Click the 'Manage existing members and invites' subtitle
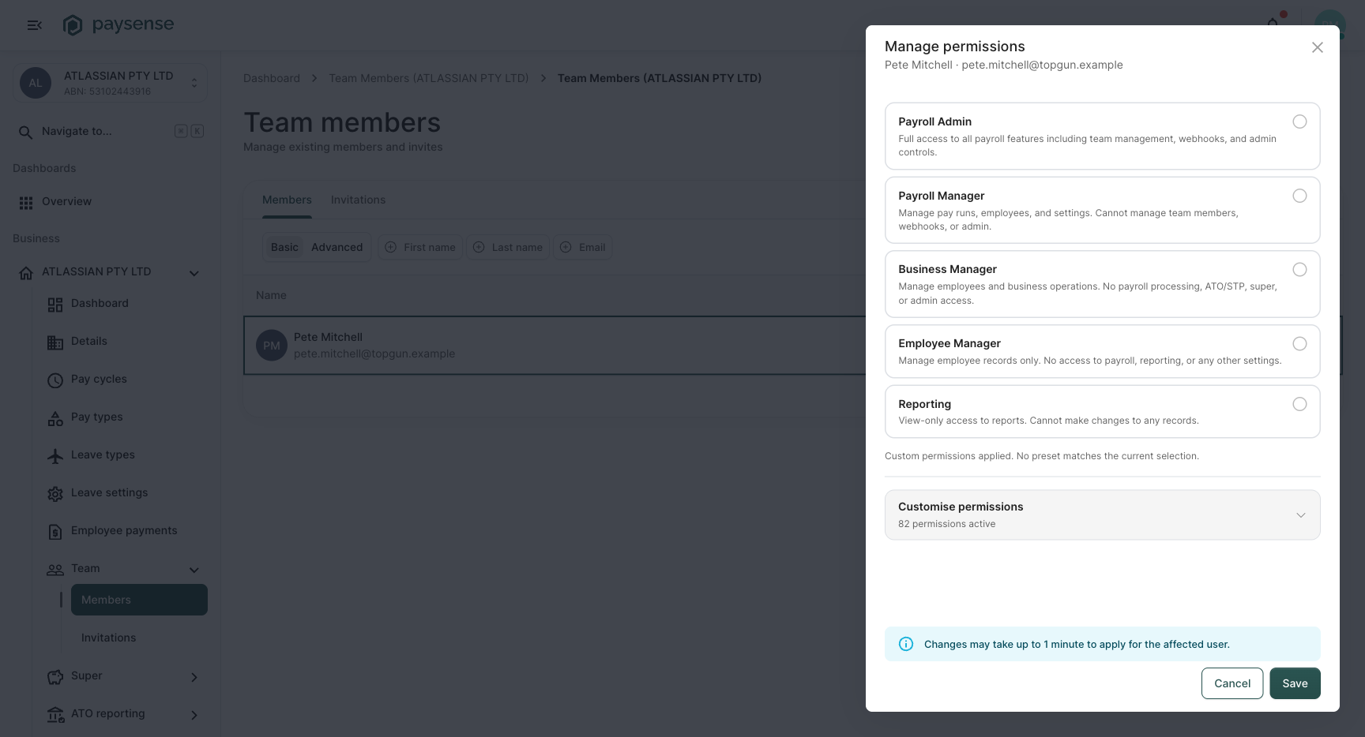Screen dimensions: 1365x737 343,147
